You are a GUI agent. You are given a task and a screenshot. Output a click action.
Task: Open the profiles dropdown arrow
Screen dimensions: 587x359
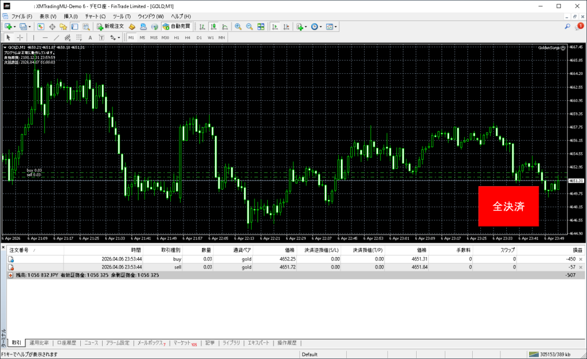coord(29,26)
